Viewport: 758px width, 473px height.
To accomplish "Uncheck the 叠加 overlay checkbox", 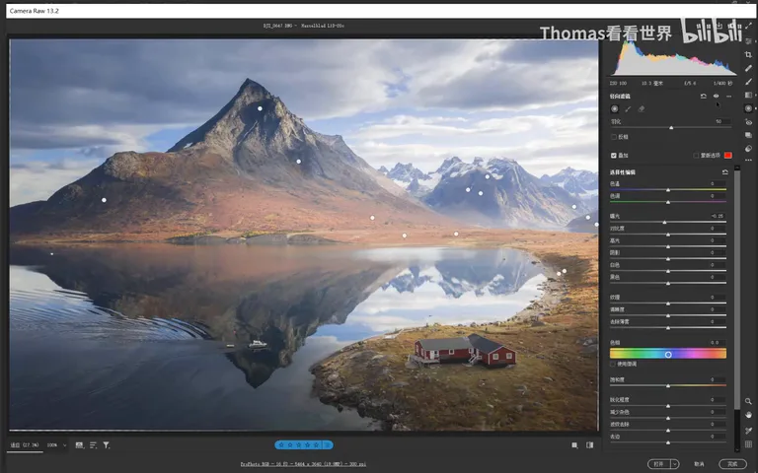I will (614, 156).
